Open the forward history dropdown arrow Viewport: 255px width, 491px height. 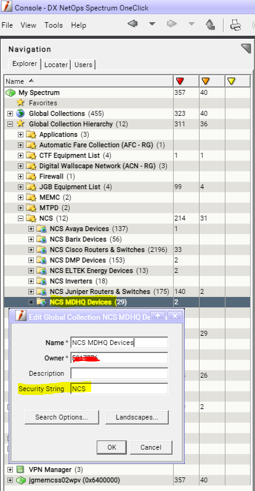point(191,24)
